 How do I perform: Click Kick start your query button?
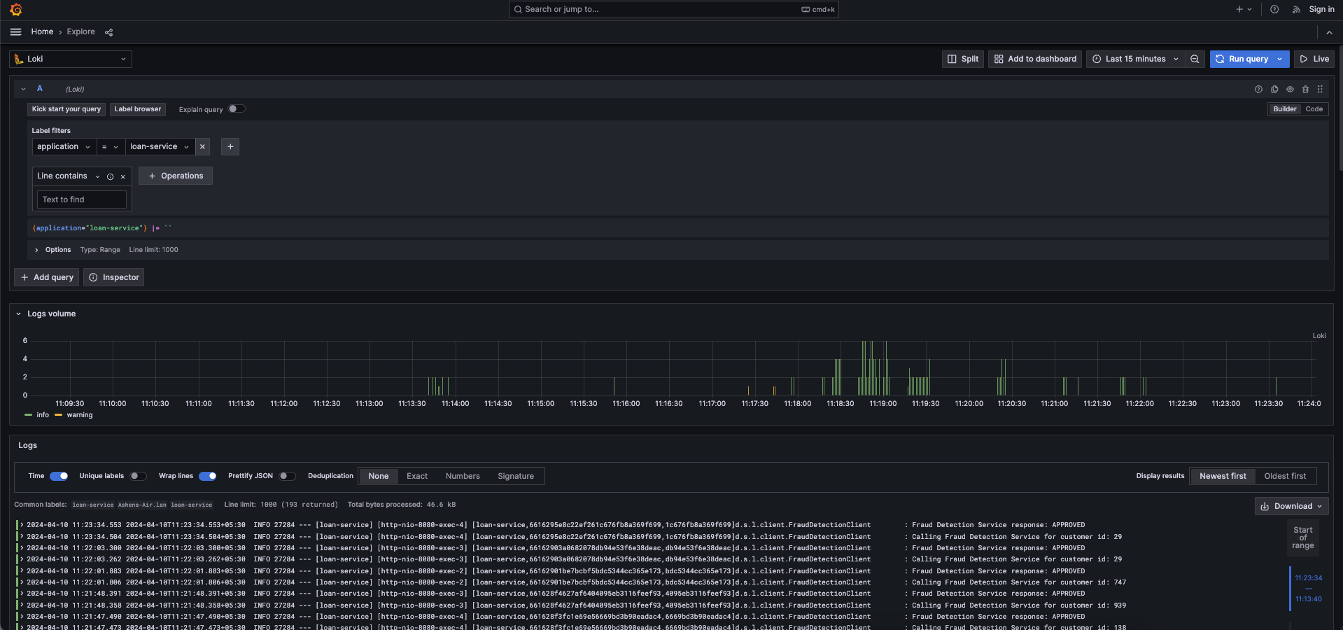tap(66, 109)
